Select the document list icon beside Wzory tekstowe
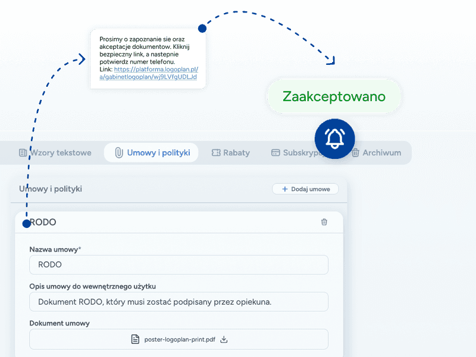The image size is (476, 357). (x=23, y=152)
